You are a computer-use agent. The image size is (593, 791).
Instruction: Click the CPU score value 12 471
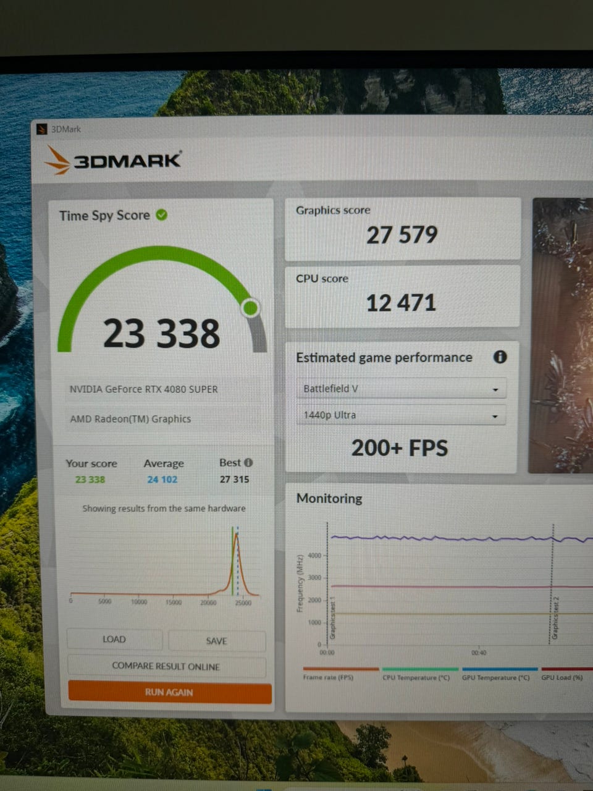tap(401, 303)
